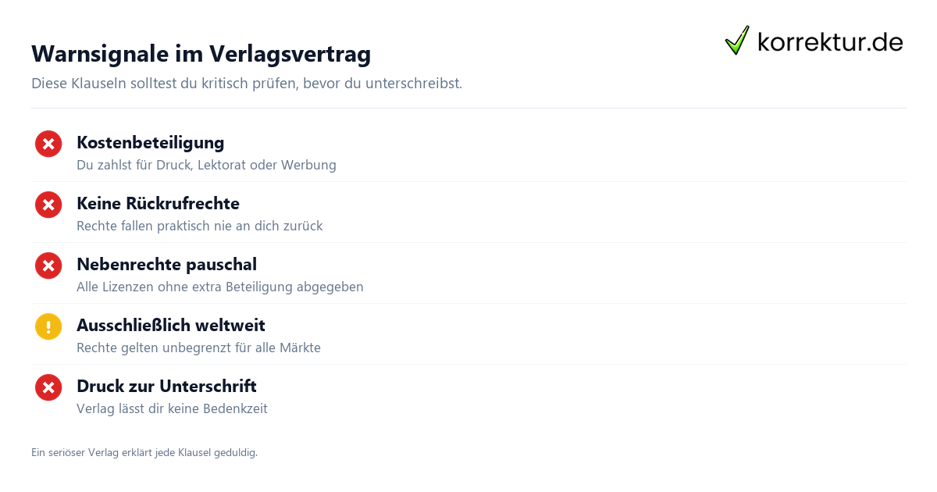Click description 'Du zahlst für Druck, Lektorat oder Werbung'
The width and height of the screenshot is (937, 492).
206,166
